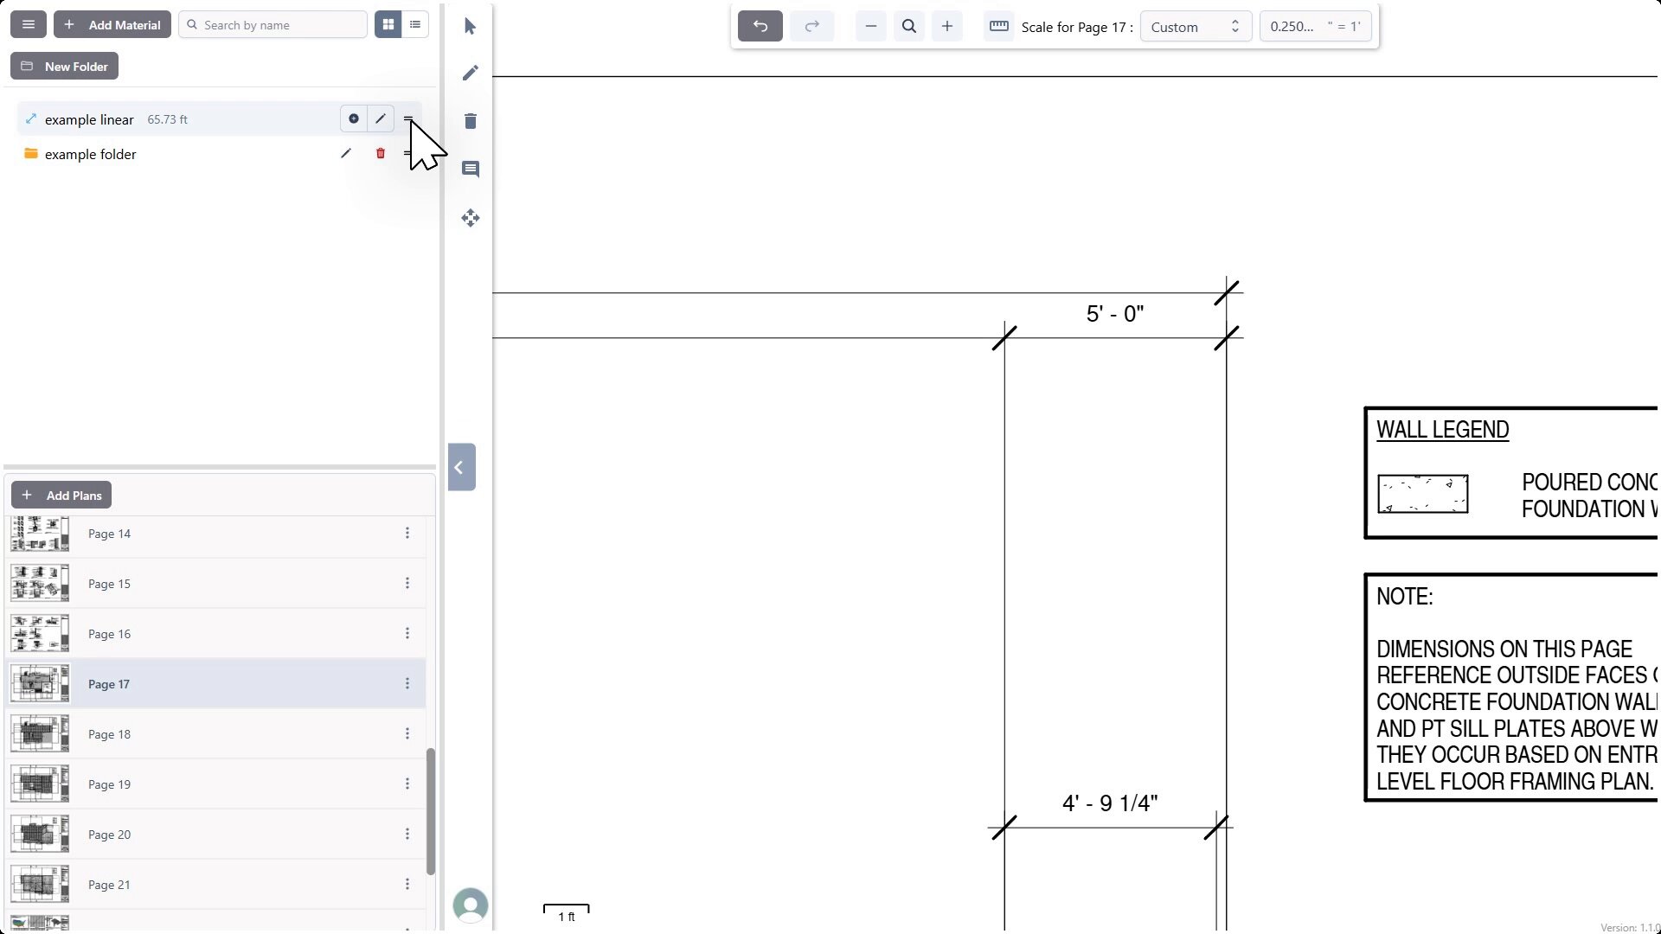This screenshot has height=934, width=1661.
Task: Click the 65.73 ft measurement value
Action: [168, 119]
